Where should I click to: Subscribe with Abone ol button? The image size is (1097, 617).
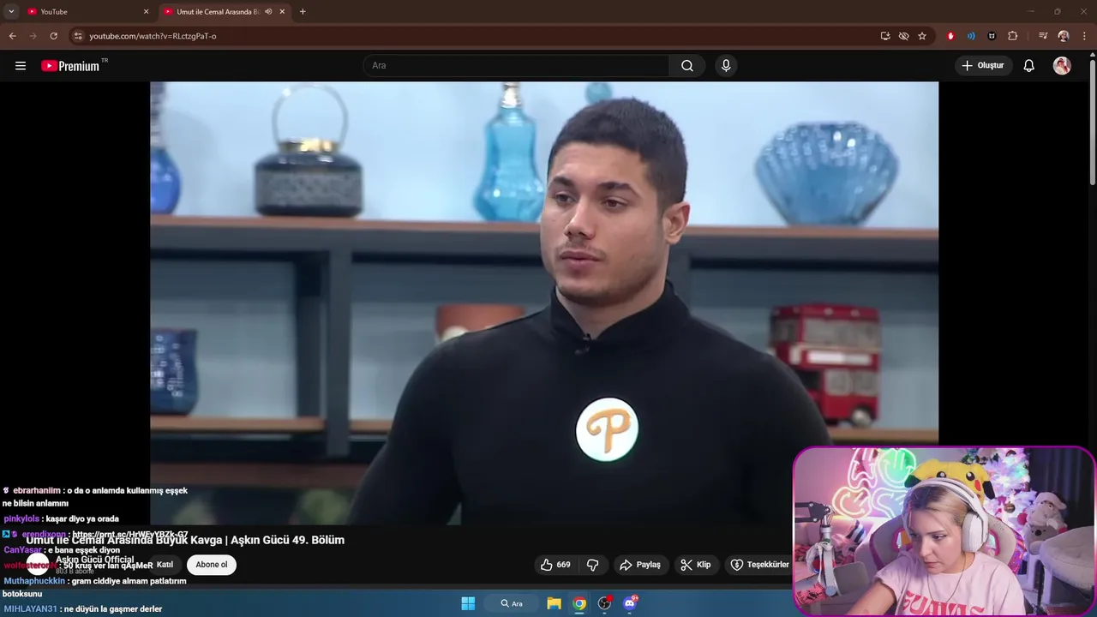click(212, 565)
